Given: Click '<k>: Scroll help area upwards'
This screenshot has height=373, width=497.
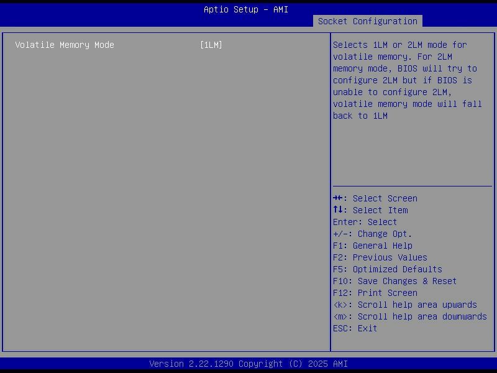Looking at the screenshot, I should [405, 305].
